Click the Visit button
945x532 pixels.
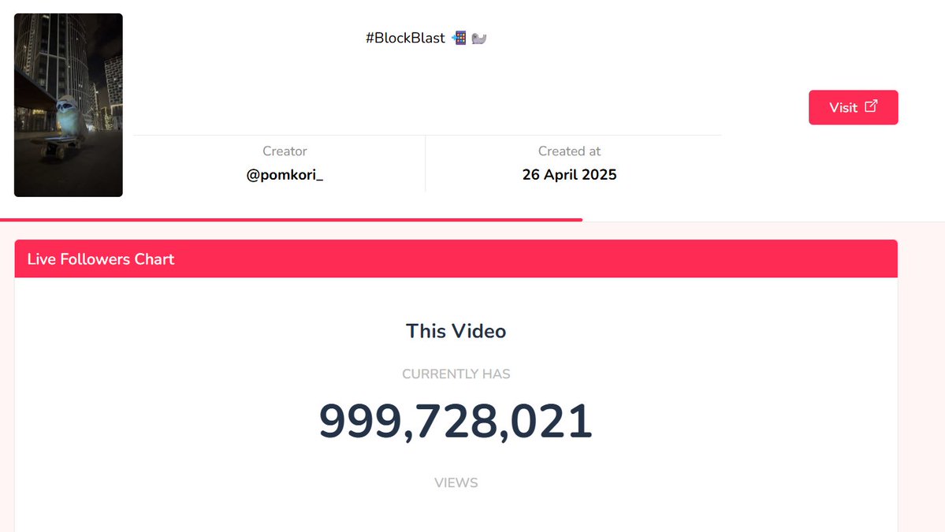tap(853, 107)
